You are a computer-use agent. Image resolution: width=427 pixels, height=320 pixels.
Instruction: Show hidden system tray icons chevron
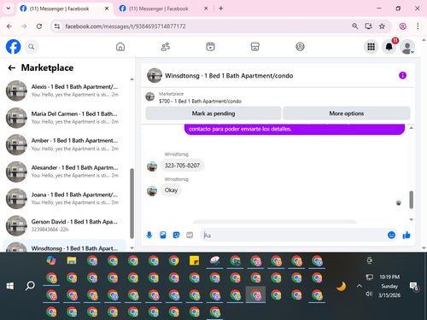(360, 286)
